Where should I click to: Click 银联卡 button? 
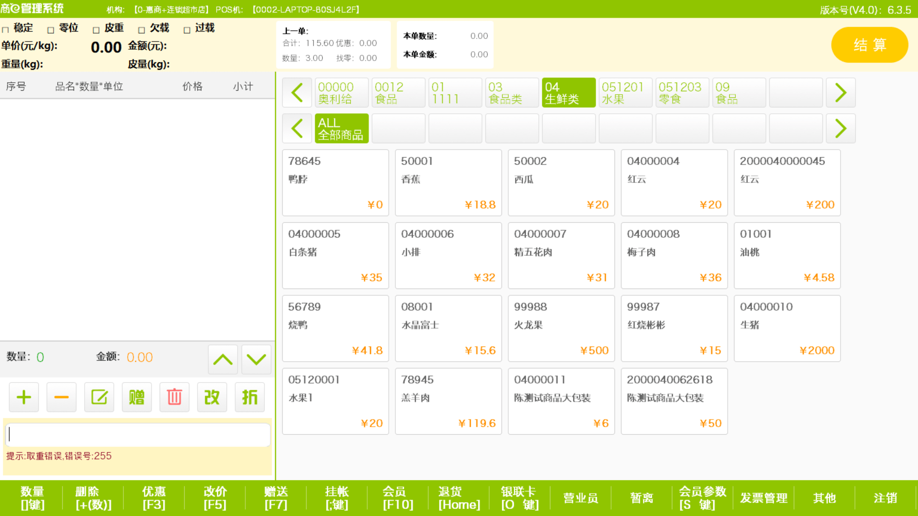(x=520, y=498)
